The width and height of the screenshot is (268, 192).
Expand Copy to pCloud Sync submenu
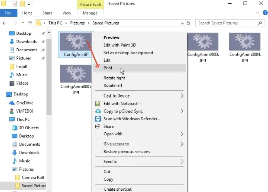click(x=140, y=111)
